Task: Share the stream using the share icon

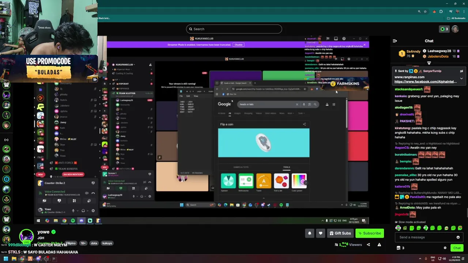Action: (x=368, y=245)
